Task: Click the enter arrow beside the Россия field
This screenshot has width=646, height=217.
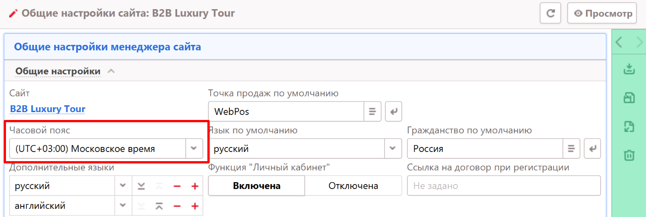Action: [592, 149]
